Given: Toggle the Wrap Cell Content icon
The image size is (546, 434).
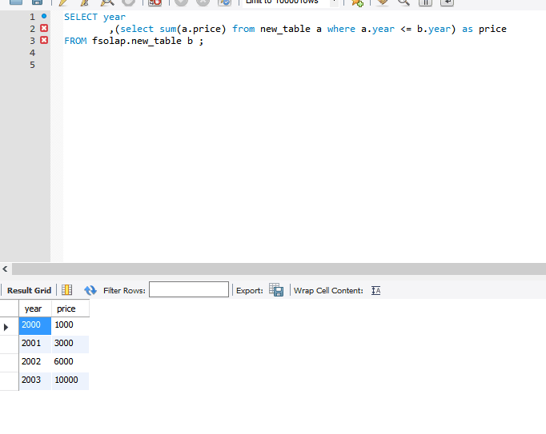Looking at the screenshot, I should (x=375, y=290).
